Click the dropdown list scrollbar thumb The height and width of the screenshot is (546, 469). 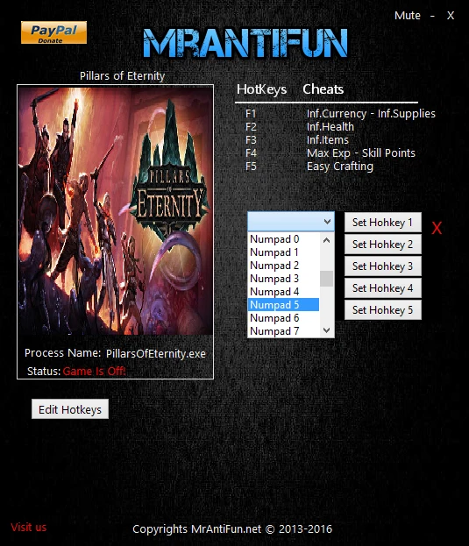[x=327, y=279]
